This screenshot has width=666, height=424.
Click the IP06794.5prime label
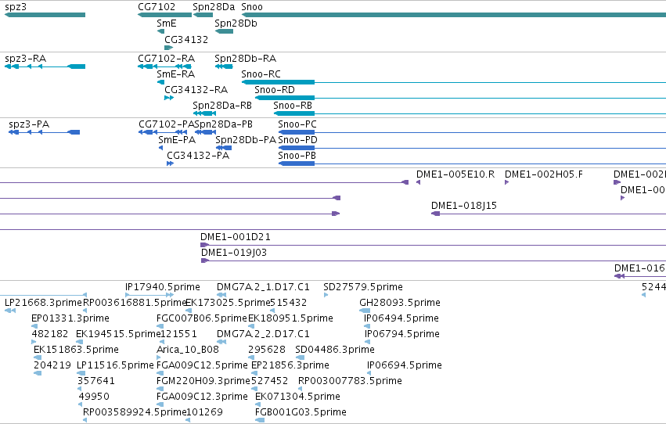click(401, 334)
